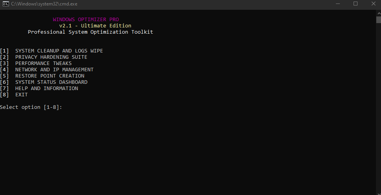Click the vertical scrollbar thumb
The width and height of the screenshot is (381, 195).
coord(378,20)
